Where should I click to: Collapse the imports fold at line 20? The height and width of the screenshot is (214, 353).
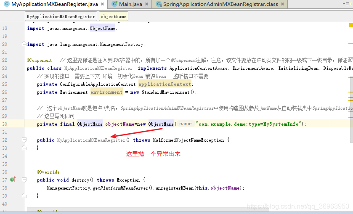pyautogui.click(x=24, y=44)
